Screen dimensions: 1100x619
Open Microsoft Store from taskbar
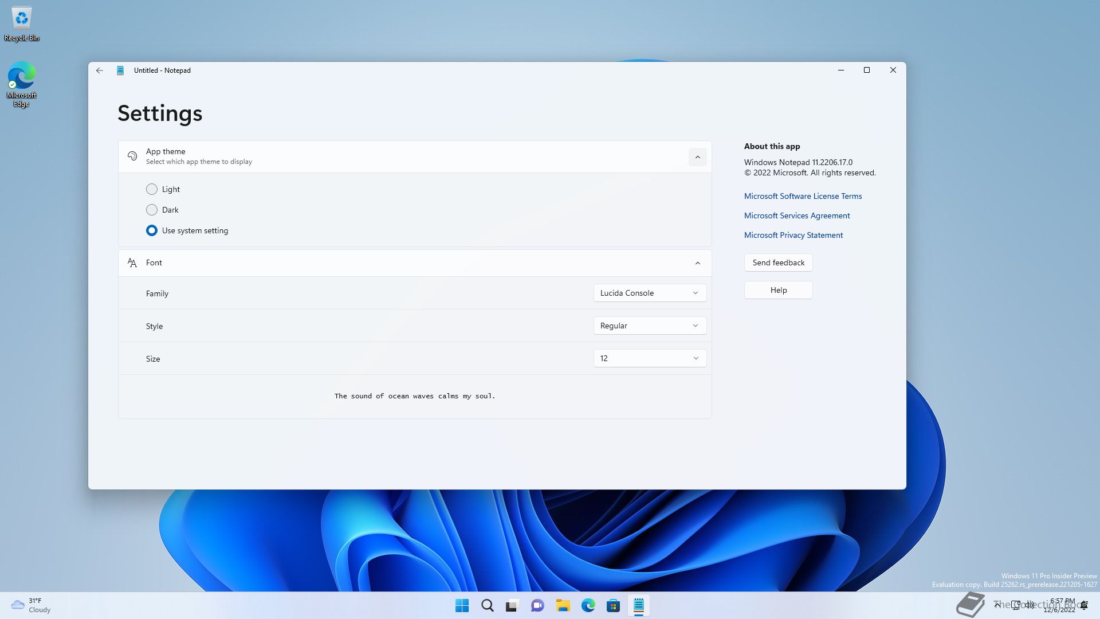pyautogui.click(x=613, y=605)
